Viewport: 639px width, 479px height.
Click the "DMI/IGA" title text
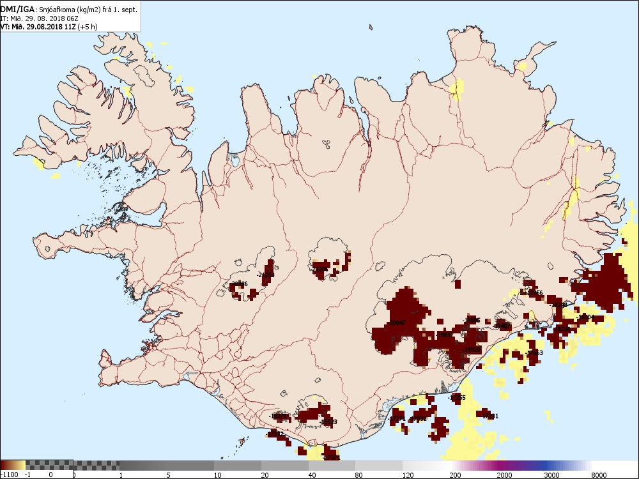point(17,9)
